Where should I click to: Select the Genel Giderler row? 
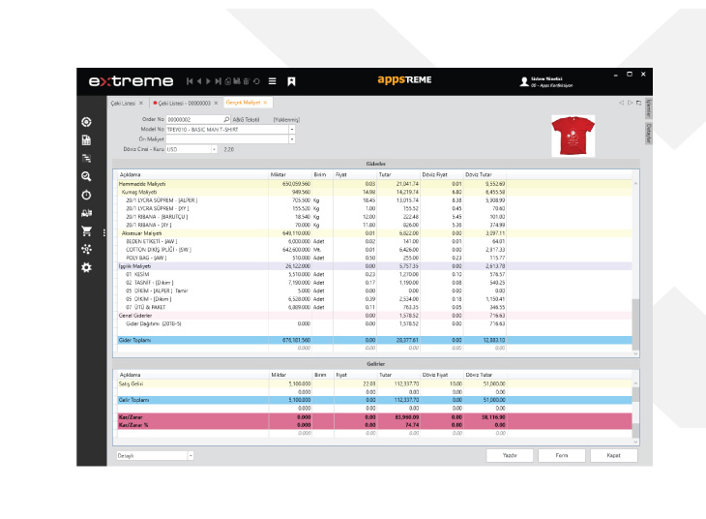[x=374, y=316]
